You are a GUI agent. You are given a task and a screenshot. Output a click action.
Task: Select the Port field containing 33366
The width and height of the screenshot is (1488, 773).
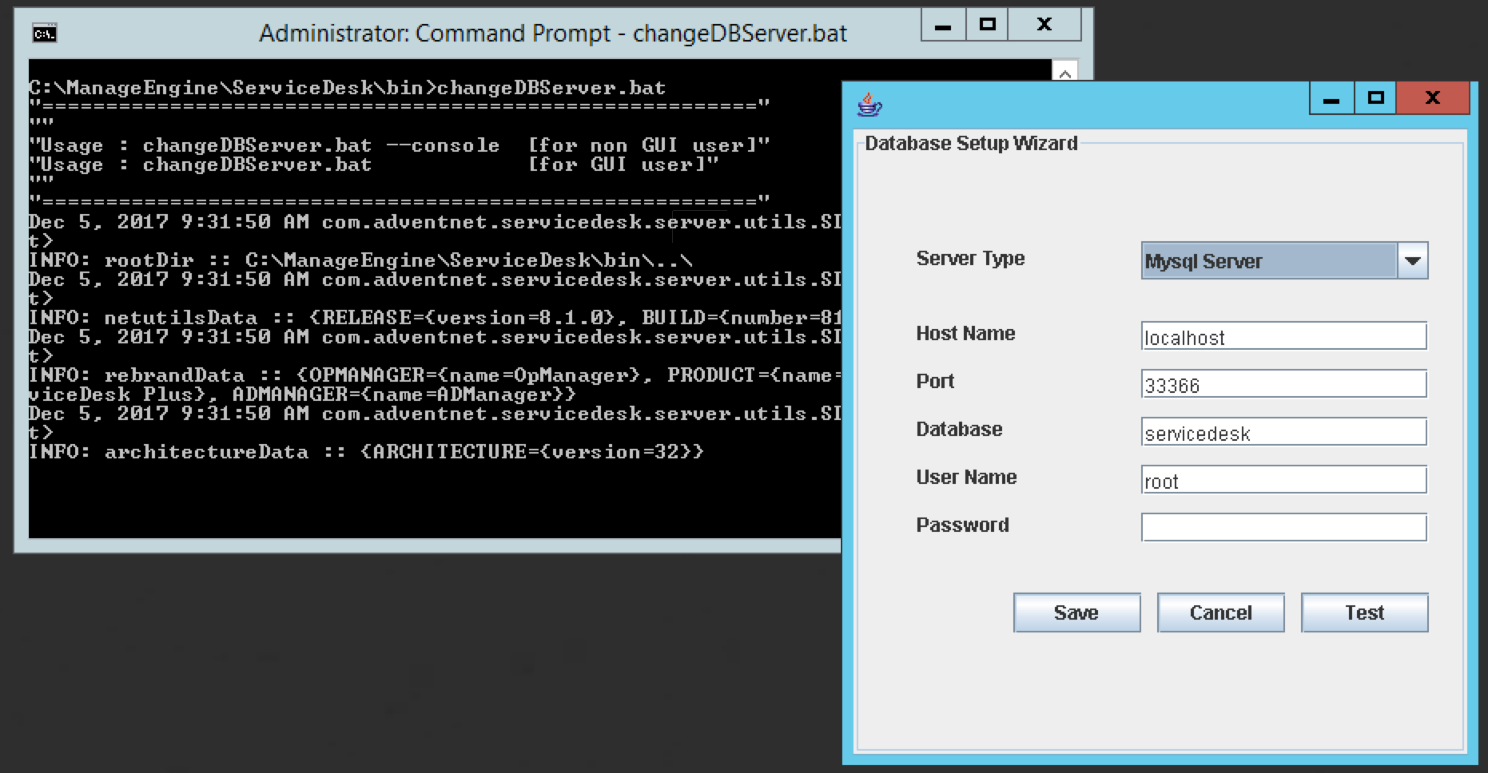[1283, 384]
